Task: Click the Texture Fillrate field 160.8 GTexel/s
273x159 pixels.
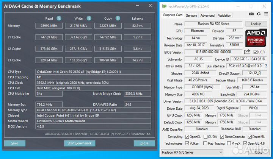Action: (x=252, y=80)
